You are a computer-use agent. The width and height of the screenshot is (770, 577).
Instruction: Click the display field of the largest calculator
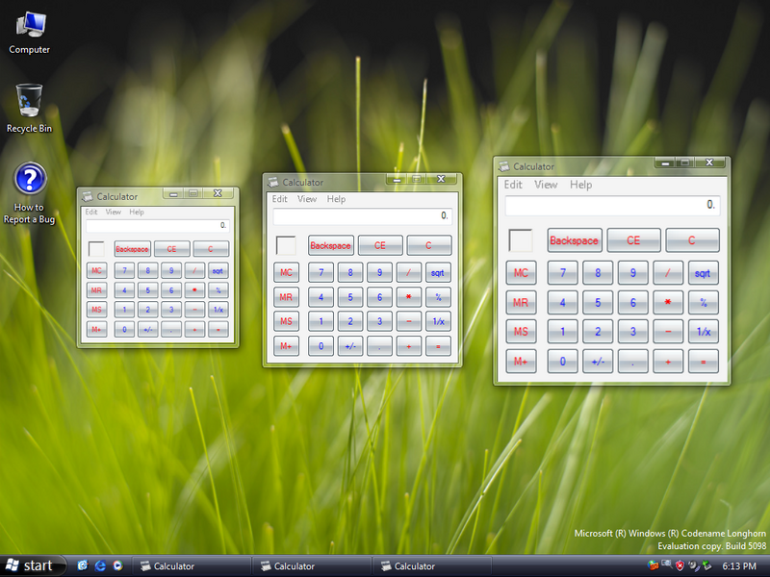612,205
